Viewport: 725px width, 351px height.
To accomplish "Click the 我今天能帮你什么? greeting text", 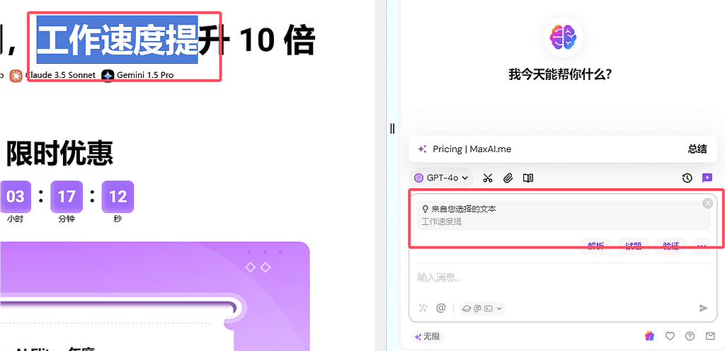I will [561, 74].
